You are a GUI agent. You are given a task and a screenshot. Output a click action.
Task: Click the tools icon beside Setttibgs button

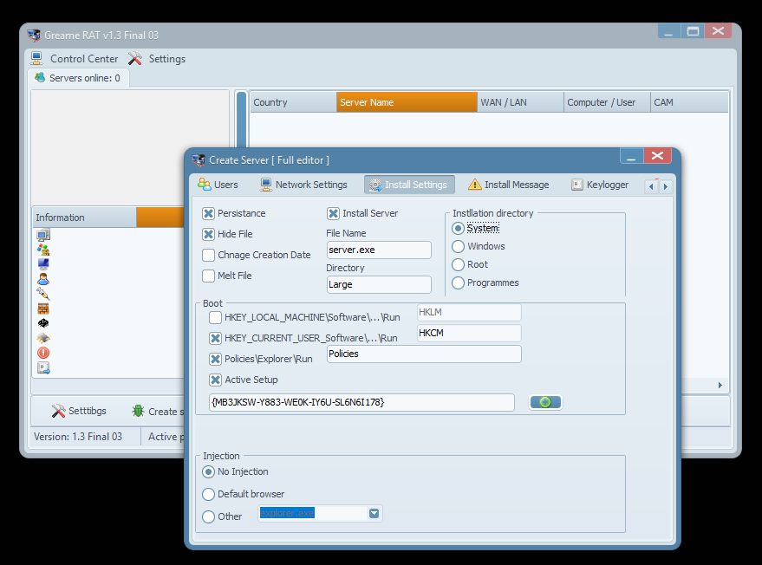pos(58,411)
